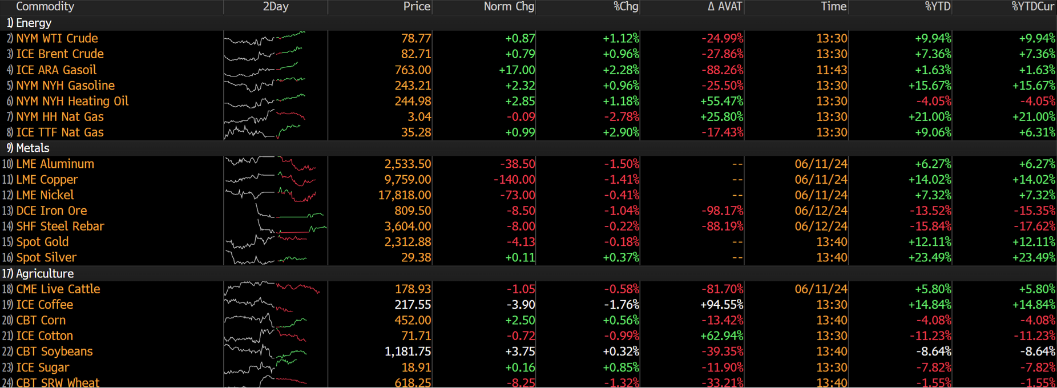
Task: Open Spot Gold commodity
Action: point(42,241)
